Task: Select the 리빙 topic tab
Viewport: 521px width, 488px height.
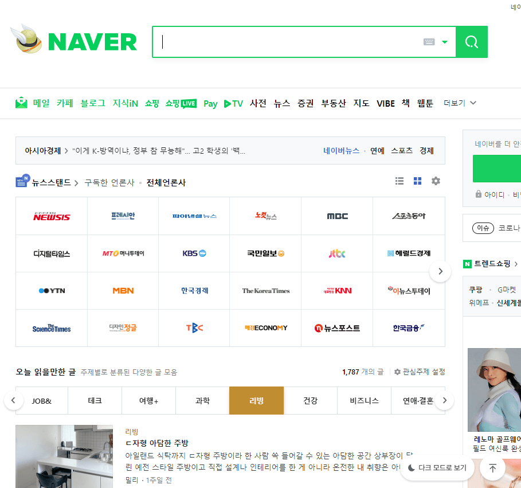Action: click(257, 401)
